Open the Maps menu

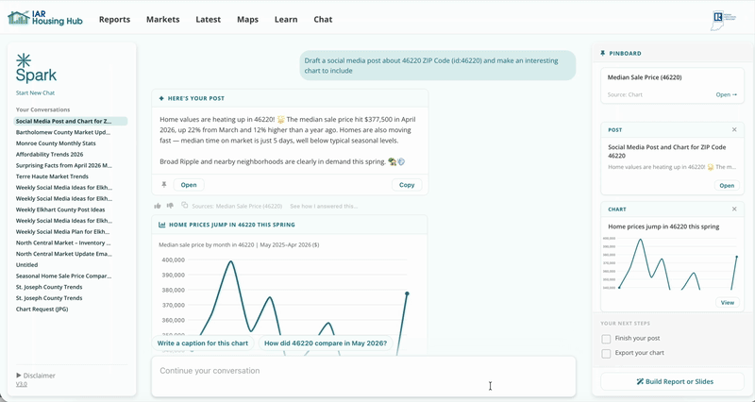point(247,20)
